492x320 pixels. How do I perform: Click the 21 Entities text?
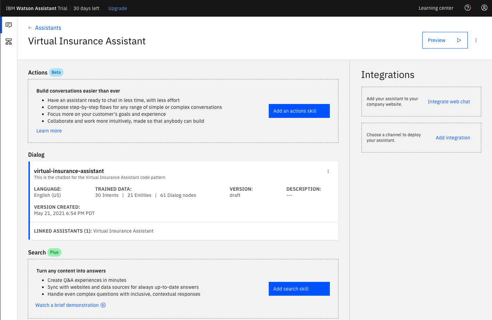139,195
